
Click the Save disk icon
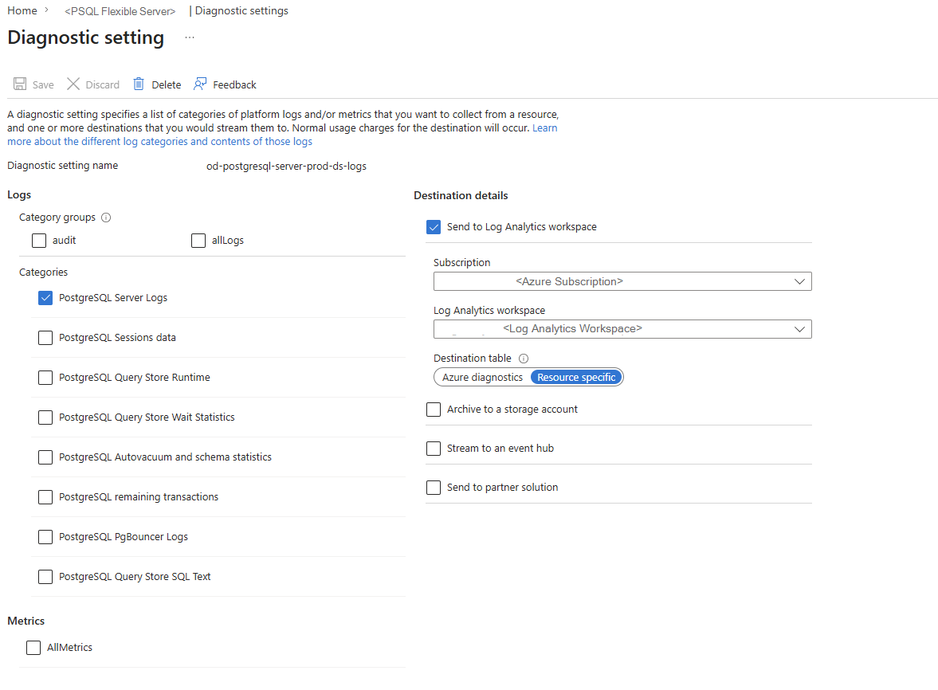[20, 84]
